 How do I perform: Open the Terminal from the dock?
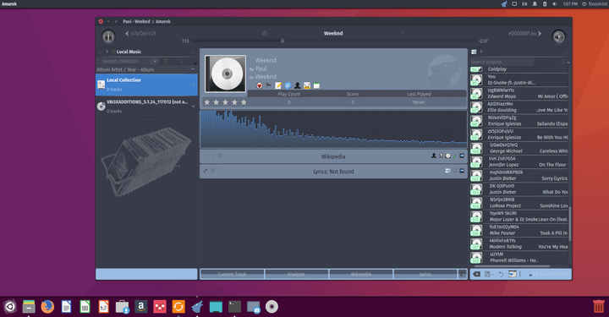(x=234, y=307)
